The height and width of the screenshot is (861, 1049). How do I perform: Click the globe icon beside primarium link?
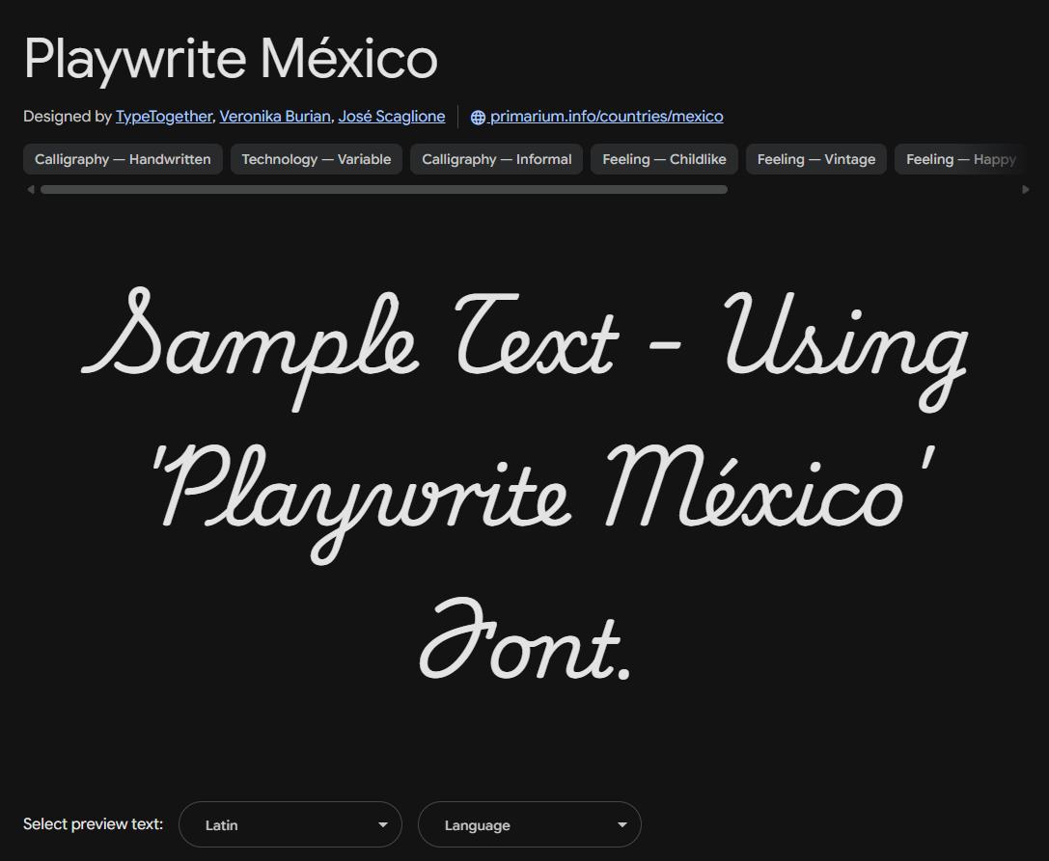coord(478,118)
